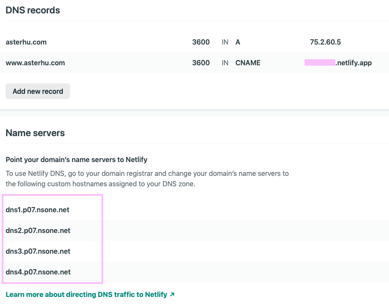The height and width of the screenshot is (306, 389).
Task: Click the Point your domain's name servers to Netlify subheading
Action: [x=77, y=160]
